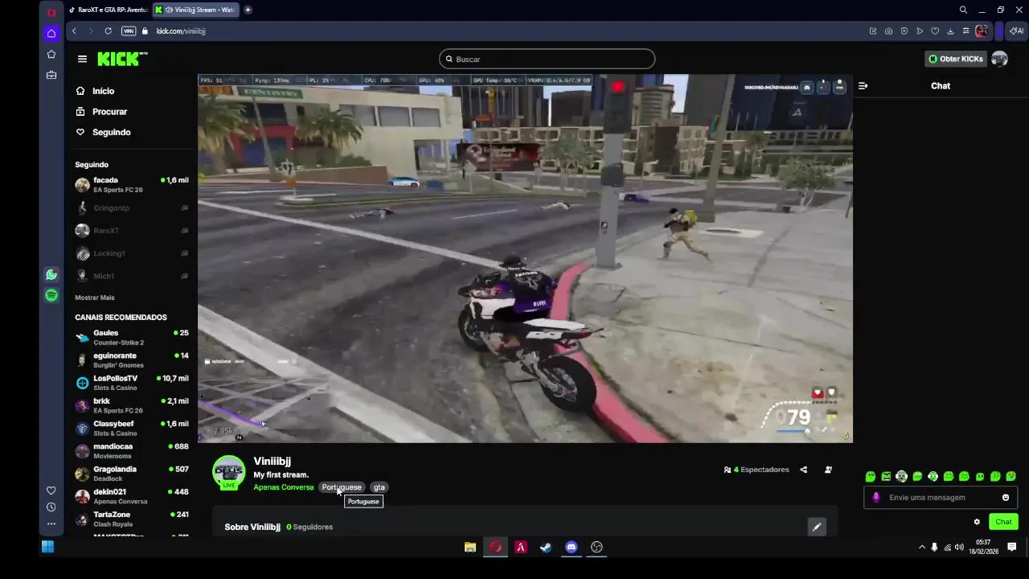Reload the page
This screenshot has width=1029, height=579.
click(108, 31)
